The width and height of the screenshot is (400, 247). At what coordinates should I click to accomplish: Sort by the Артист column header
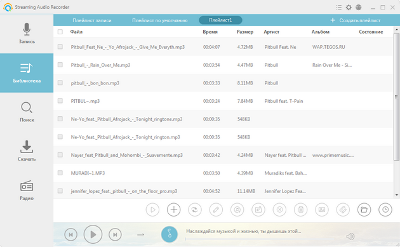272,32
